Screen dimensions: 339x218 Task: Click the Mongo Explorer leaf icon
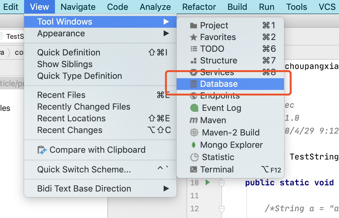(x=194, y=145)
